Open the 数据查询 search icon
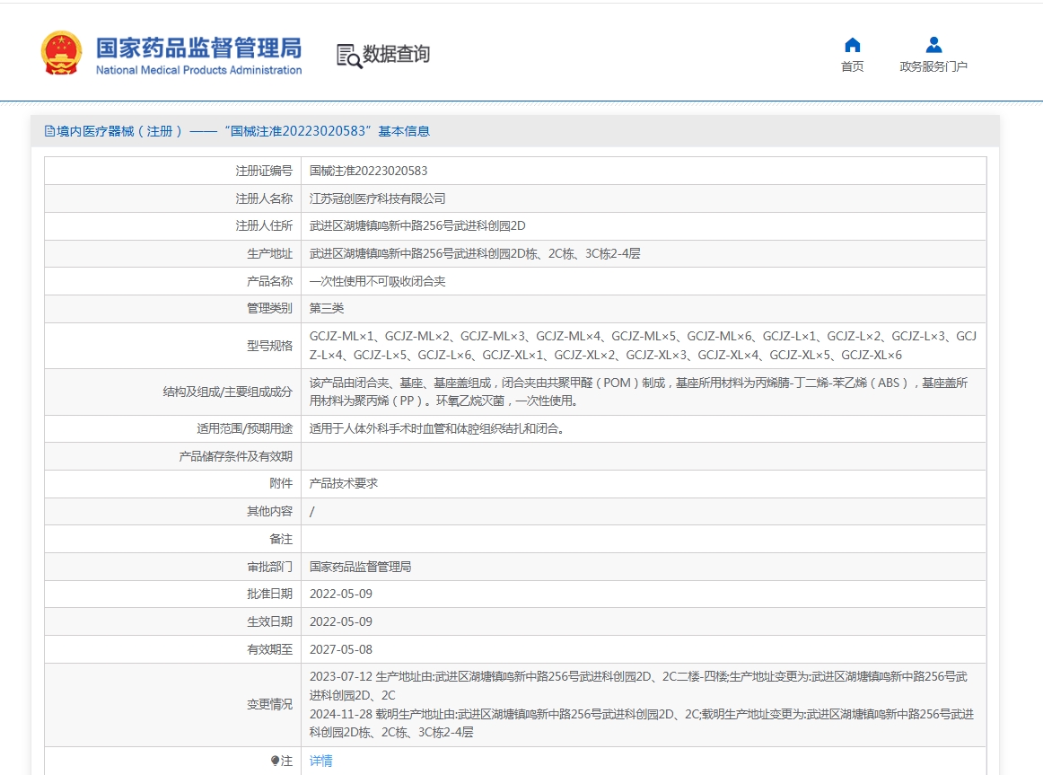The image size is (1043, 775). 349,56
